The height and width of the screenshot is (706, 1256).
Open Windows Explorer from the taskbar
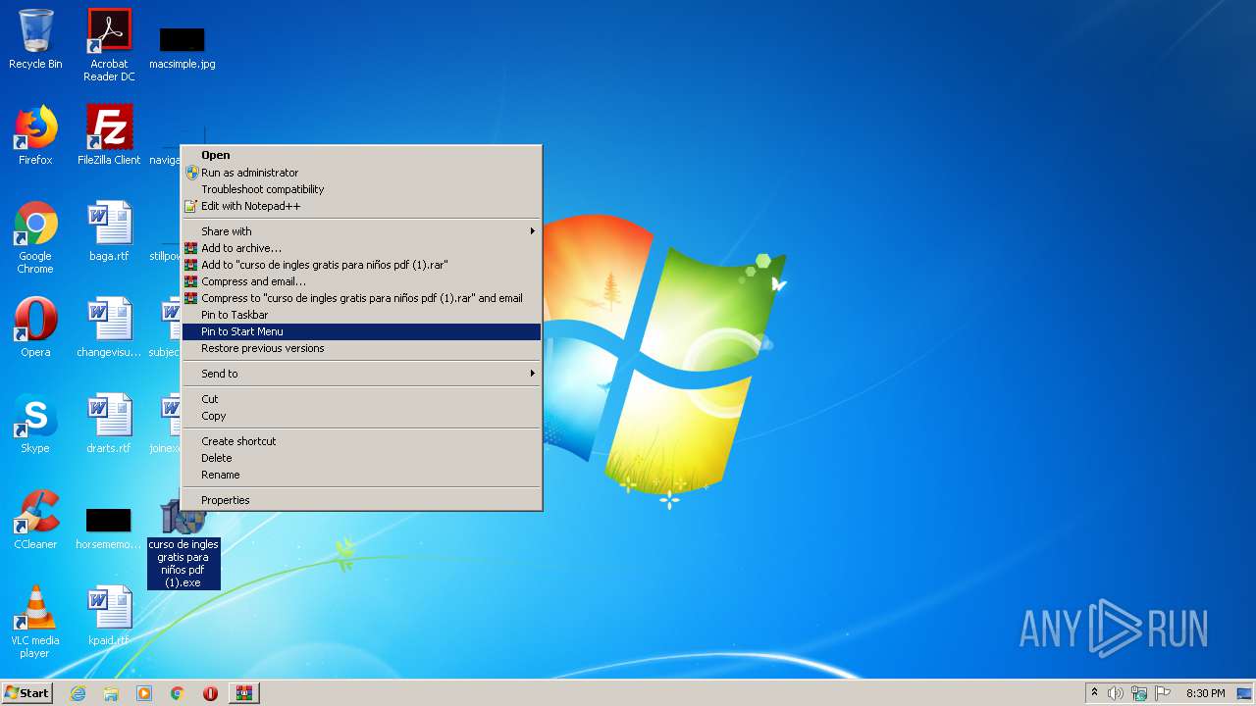coord(111,693)
